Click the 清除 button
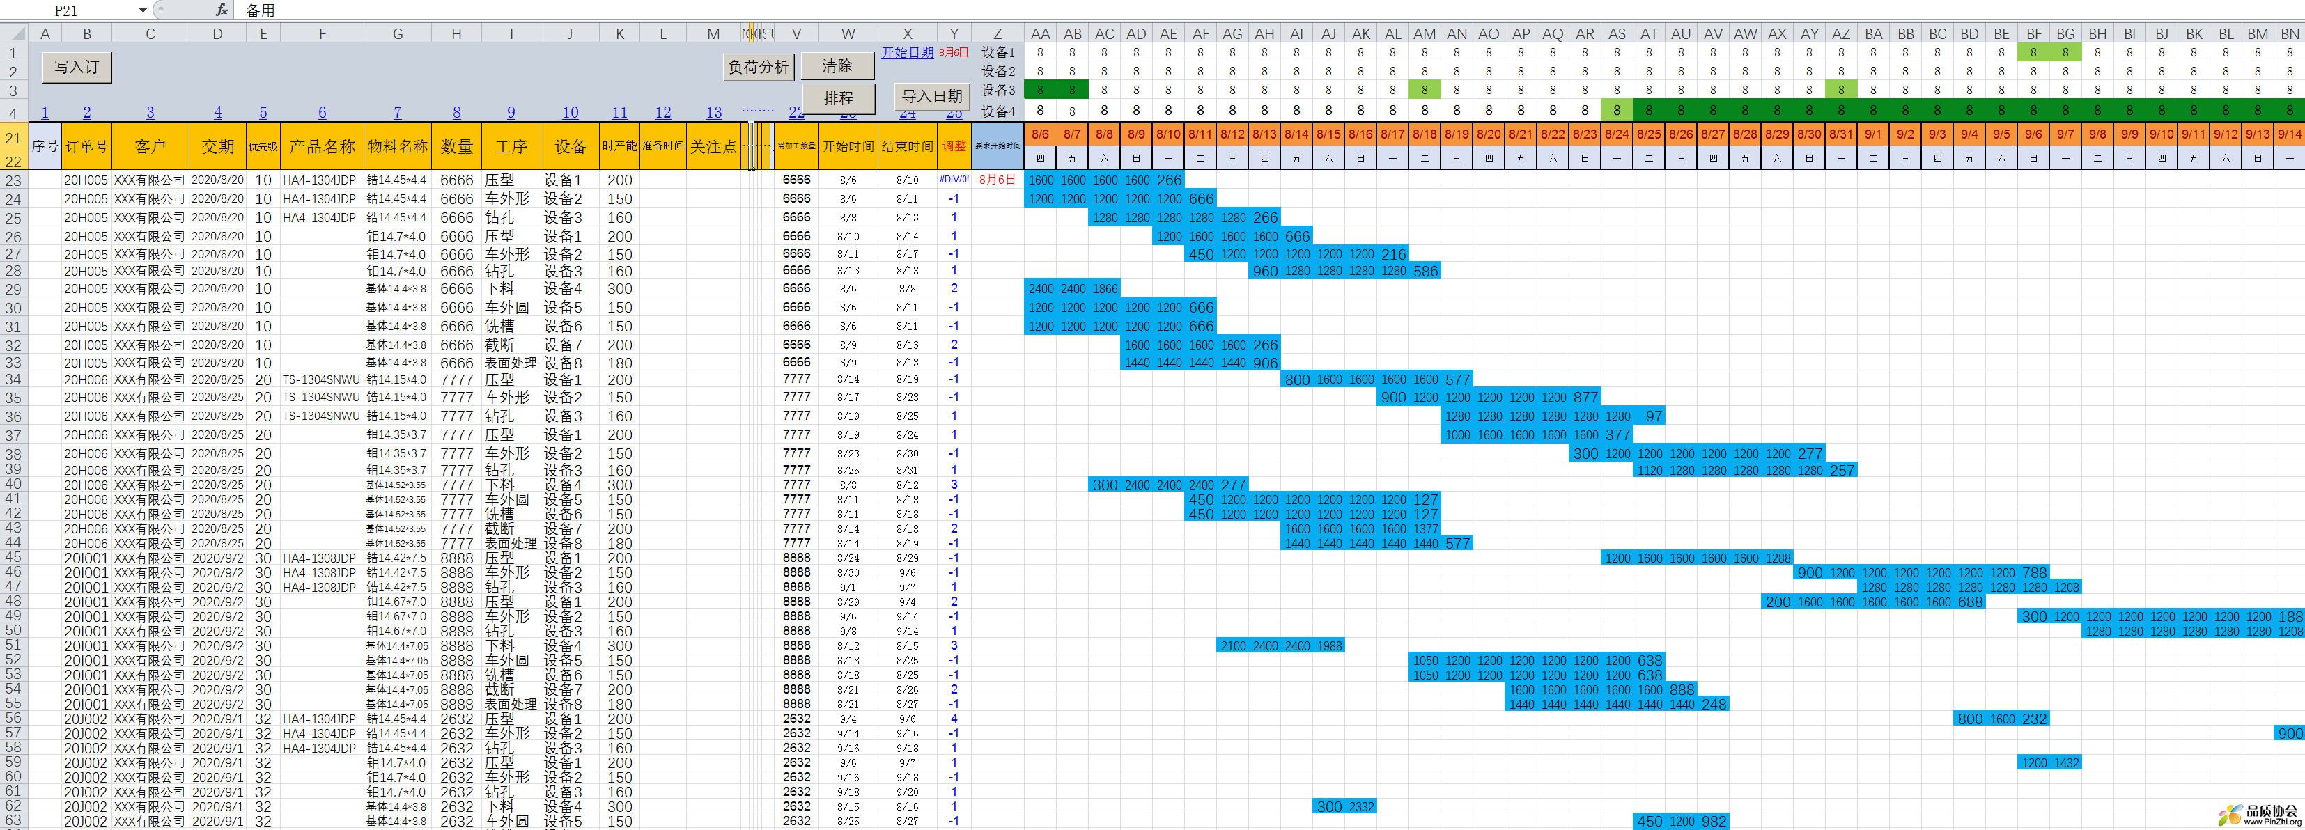 837,65
